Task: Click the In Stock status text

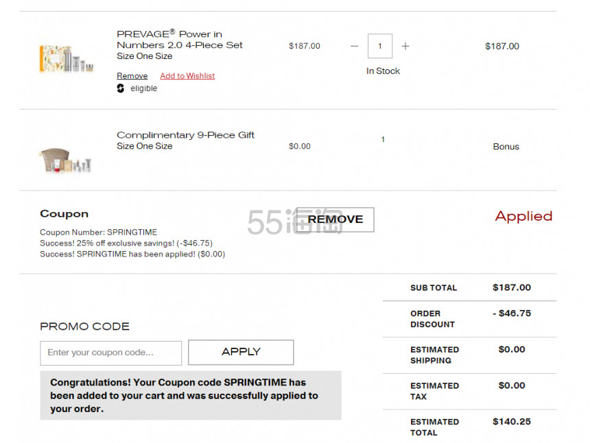Action: click(x=383, y=71)
